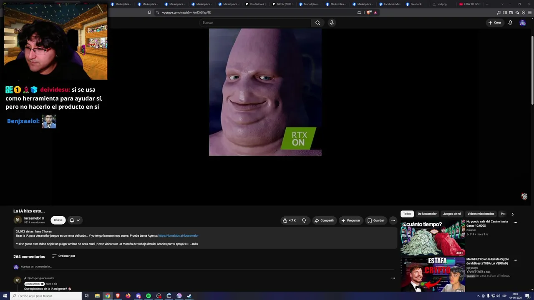
Task: Click the Brave Rewards triangle icon
Action: pos(375,12)
